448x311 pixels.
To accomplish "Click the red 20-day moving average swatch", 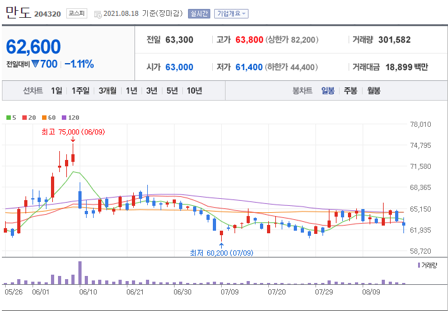I will point(24,117).
